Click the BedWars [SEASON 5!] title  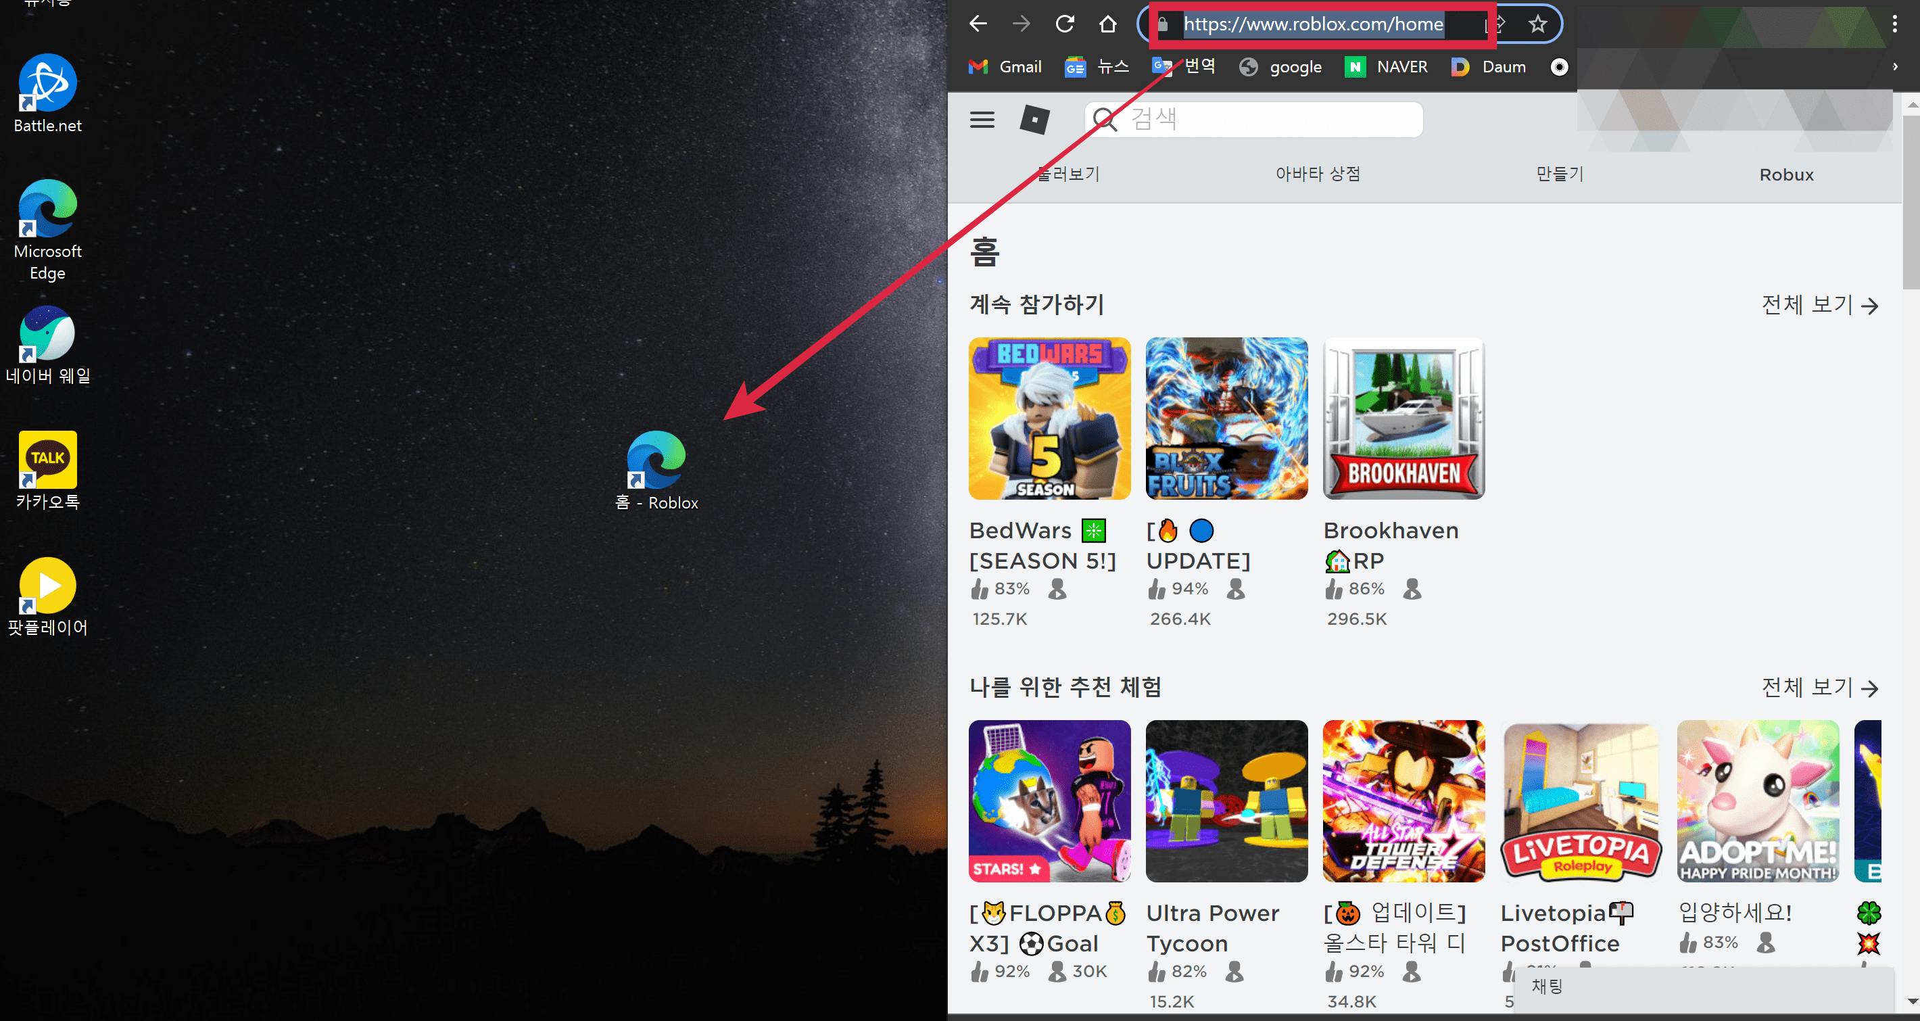[1043, 545]
